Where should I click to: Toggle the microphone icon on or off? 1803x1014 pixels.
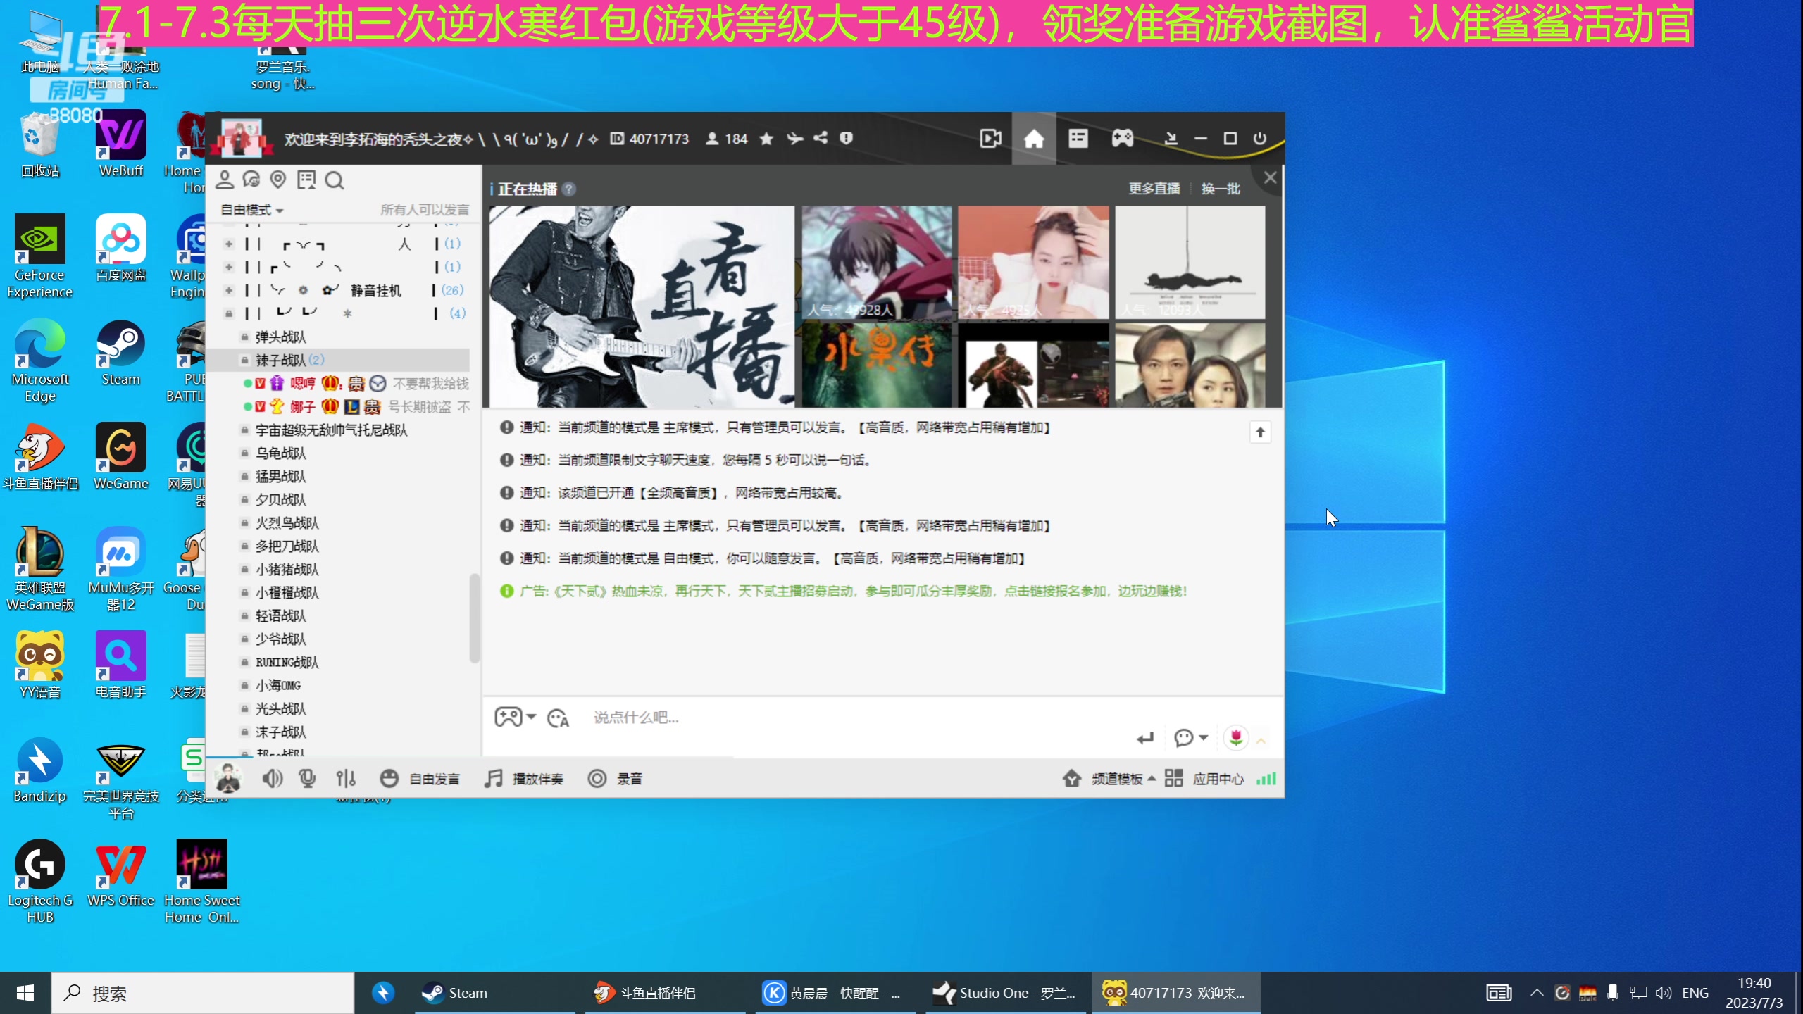point(306,778)
